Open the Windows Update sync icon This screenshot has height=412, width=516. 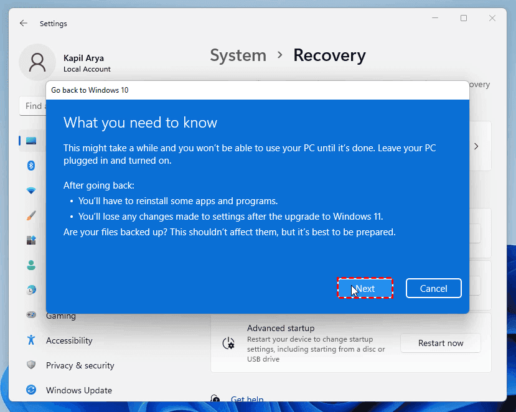[31, 390]
